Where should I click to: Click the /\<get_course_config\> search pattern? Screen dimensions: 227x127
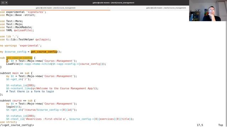(17, 125)
